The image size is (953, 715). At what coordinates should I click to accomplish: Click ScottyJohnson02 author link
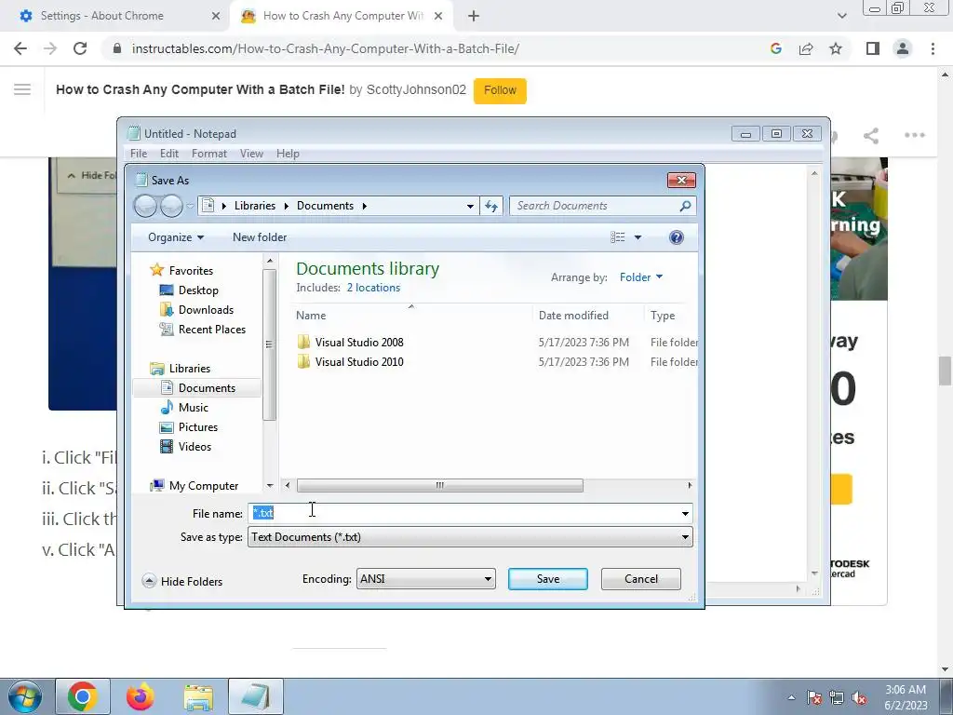coord(416,90)
